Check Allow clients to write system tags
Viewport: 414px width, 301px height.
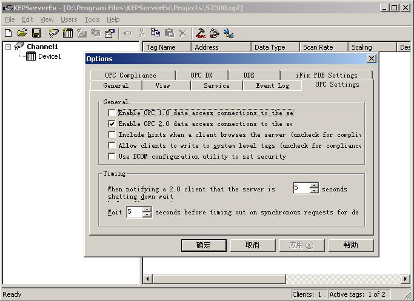(112, 145)
